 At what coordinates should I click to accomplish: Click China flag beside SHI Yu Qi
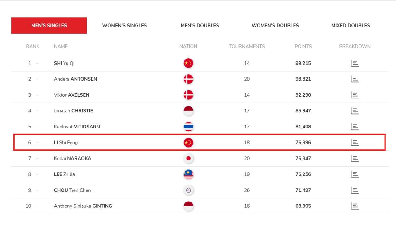click(x=188, y=63)
